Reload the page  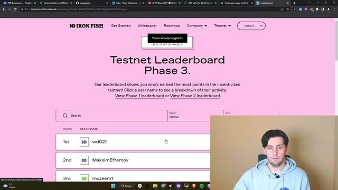[15, 9]
